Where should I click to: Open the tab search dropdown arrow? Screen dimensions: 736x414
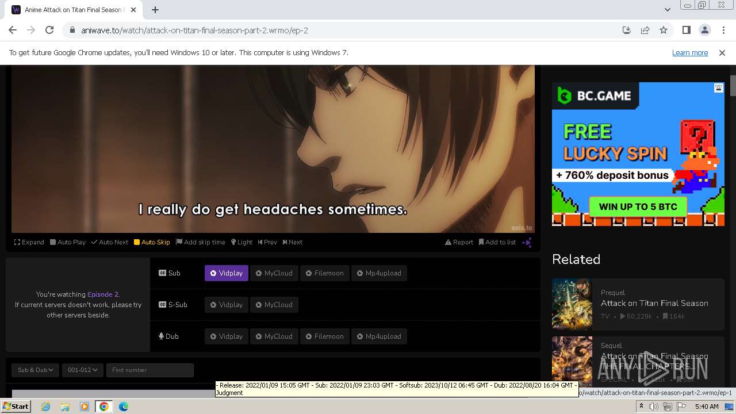(x=667, y=10)
